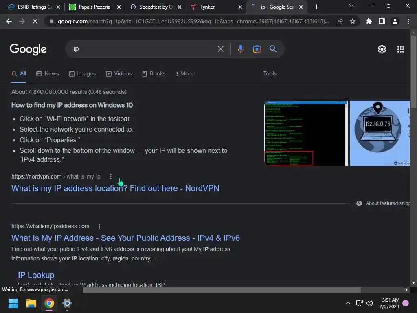Go to Google home via the logo
Screen dimensions: 417x313
click(28, 49)
